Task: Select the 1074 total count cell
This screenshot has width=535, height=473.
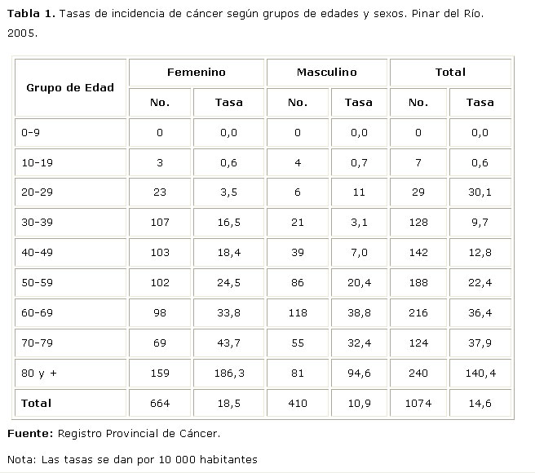Action: (x=418, y=403)
